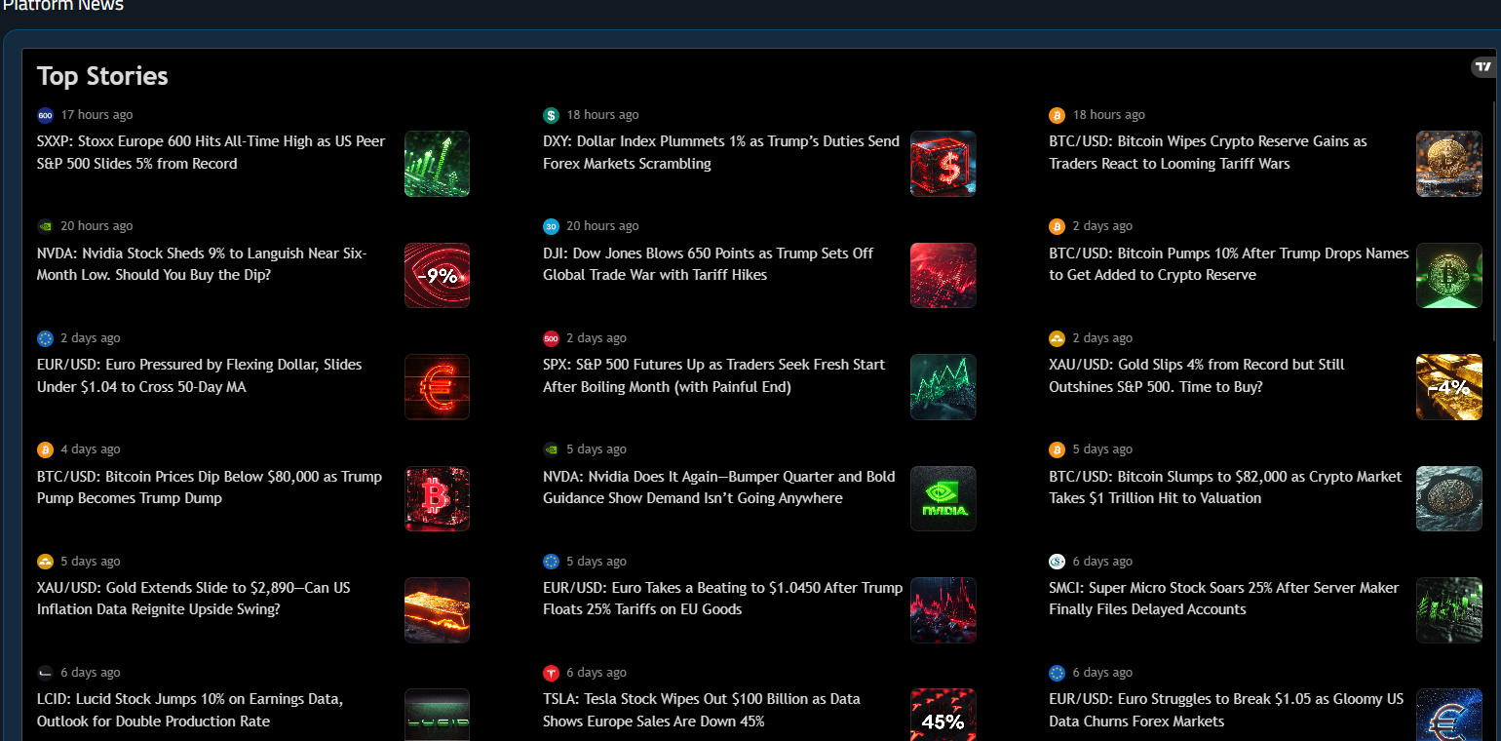Click Nvidia icon beside 20 hours ago
Screen dimensions: 1501x741
pos(45,226)
